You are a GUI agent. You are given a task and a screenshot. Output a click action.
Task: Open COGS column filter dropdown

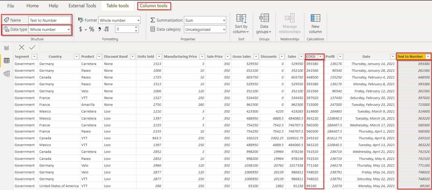pos(320,56)
